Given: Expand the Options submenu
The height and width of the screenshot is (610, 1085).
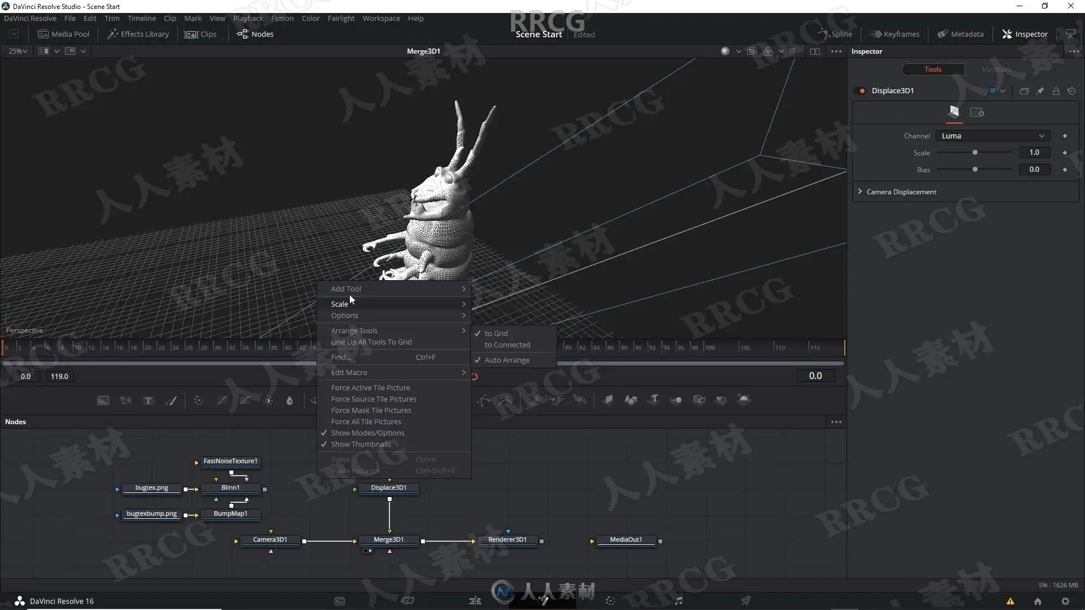Looking at the screenshot, I should tap(394, 316).
